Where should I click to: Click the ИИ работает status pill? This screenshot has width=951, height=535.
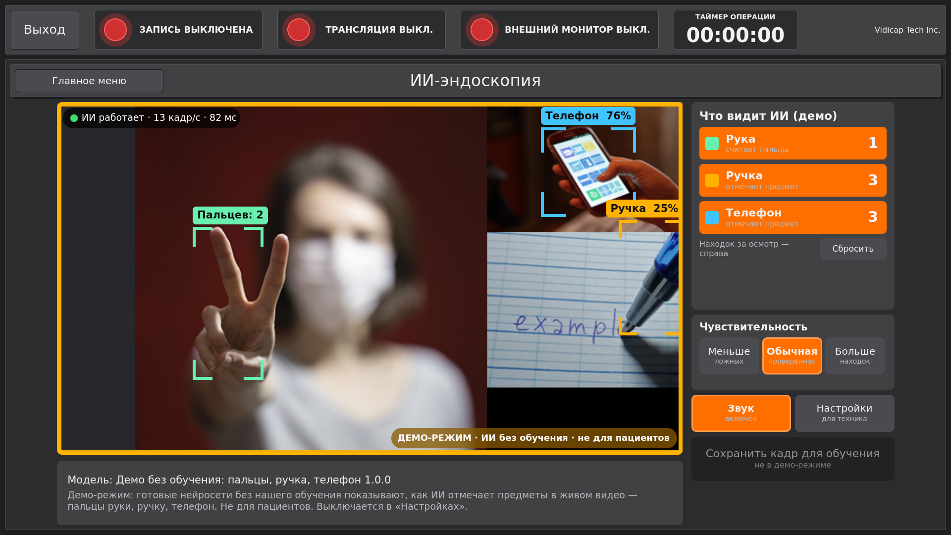pos(152,118)
